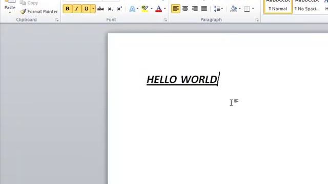The image size is (328, 184).
Task: Align text right
Action: coord(195,9)
